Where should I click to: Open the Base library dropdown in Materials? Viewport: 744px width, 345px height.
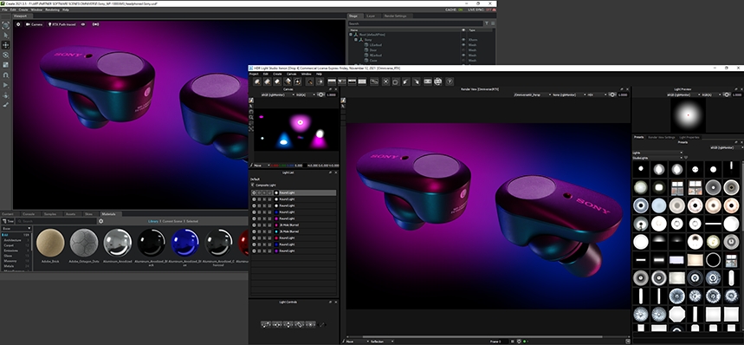[x=16, y=229]
